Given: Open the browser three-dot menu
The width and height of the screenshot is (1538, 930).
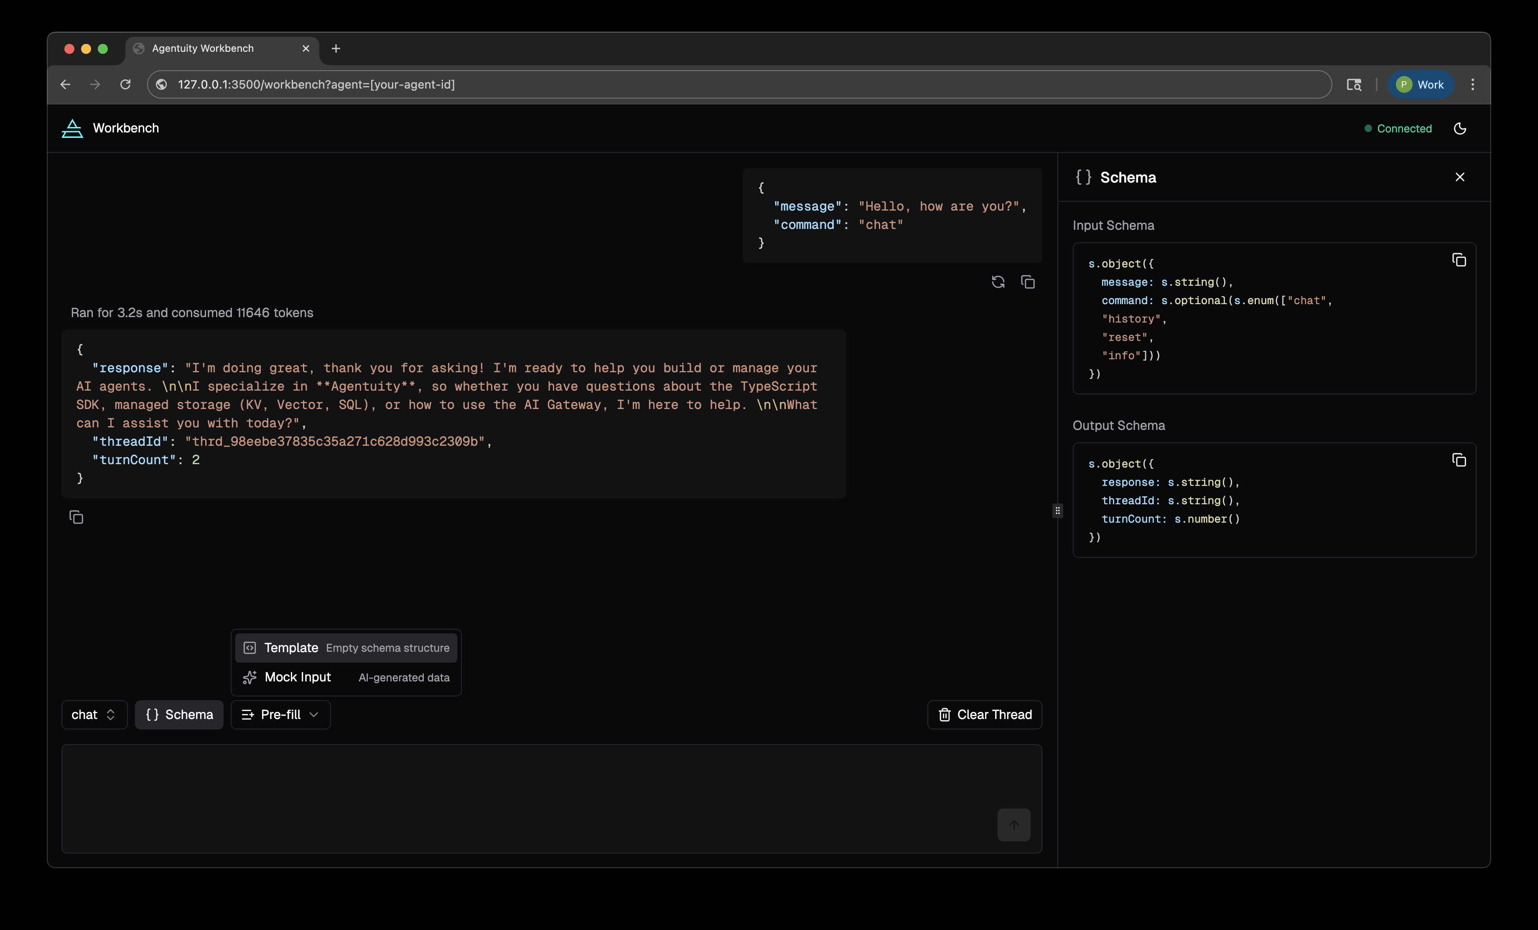Looking at the screenshot, I should coord(1472,84).
